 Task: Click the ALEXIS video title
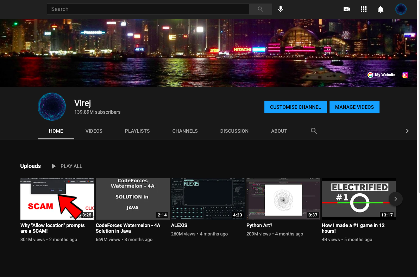click(x=179, y=225)
